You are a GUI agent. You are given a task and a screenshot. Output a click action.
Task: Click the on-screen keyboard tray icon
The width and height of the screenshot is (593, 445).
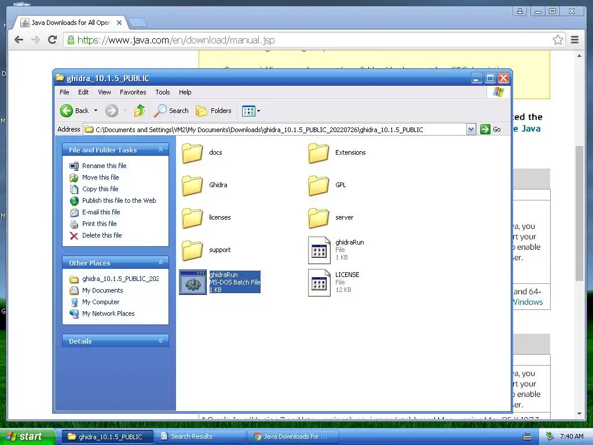coord(527,437)
